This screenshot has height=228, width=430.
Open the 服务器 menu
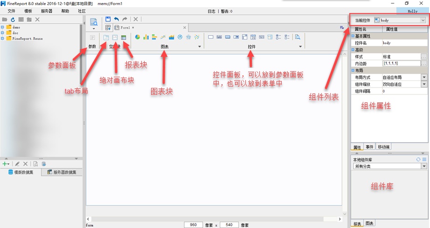pos(46,11)
